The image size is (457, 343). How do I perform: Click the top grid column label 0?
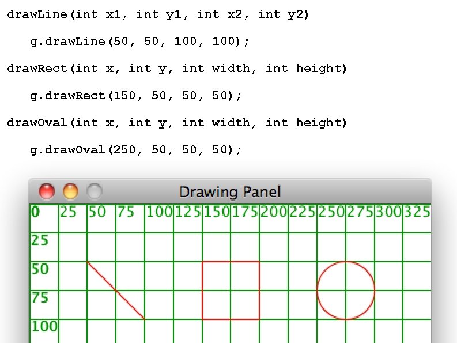[35, 212]
